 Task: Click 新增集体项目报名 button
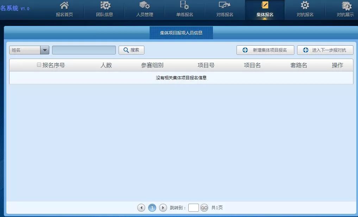click(x=265, y=50)
